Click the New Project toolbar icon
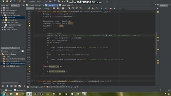The image size is (171, 96). tap(7, 1)
